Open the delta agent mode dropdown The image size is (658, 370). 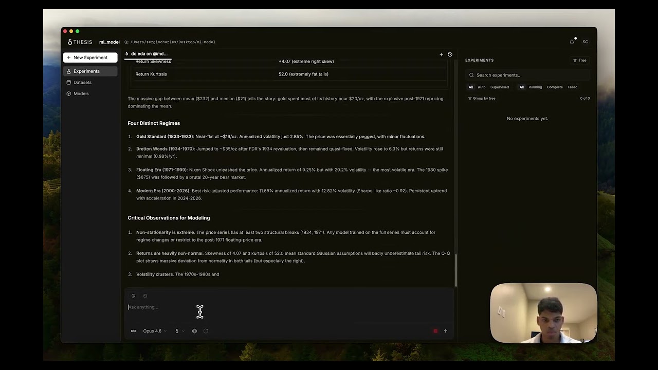coord(179,331)
